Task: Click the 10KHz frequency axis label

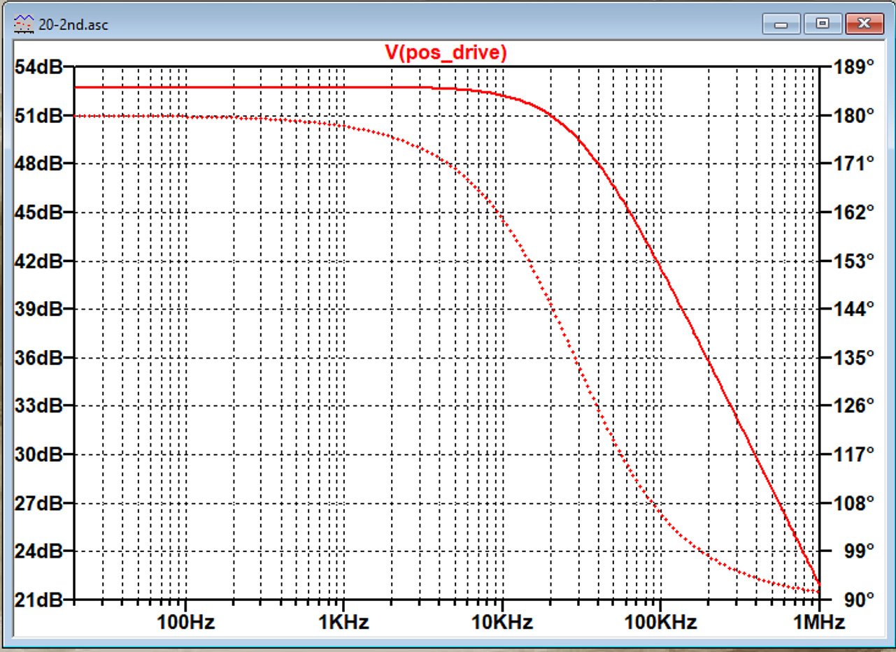Action: coord(502,621)
